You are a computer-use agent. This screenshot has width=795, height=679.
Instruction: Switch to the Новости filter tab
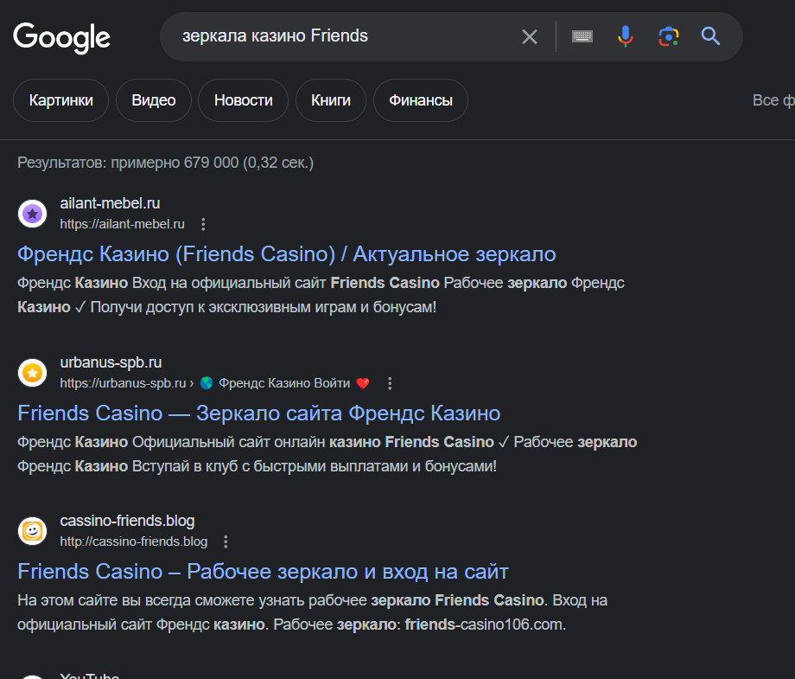click(244, 100)
